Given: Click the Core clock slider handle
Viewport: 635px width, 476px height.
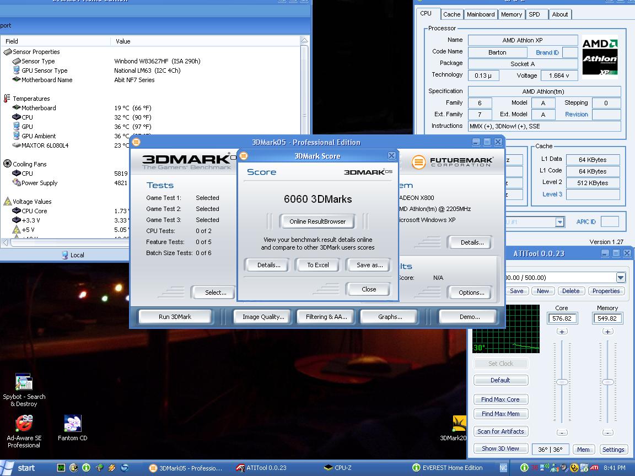Looking at the screenshot, I should click(562, 382).
